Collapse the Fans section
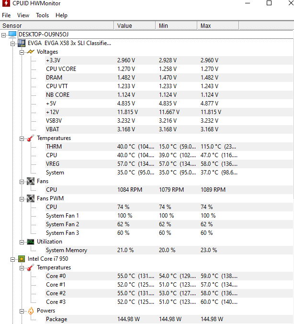The height and width of the screenshot is (324, 294). click(x=22, y=182)
